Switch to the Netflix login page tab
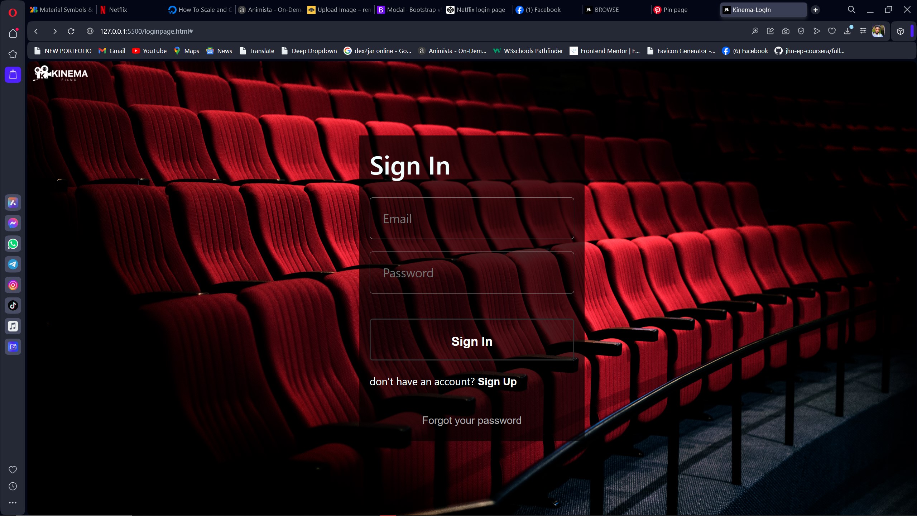 click(480, 10)
